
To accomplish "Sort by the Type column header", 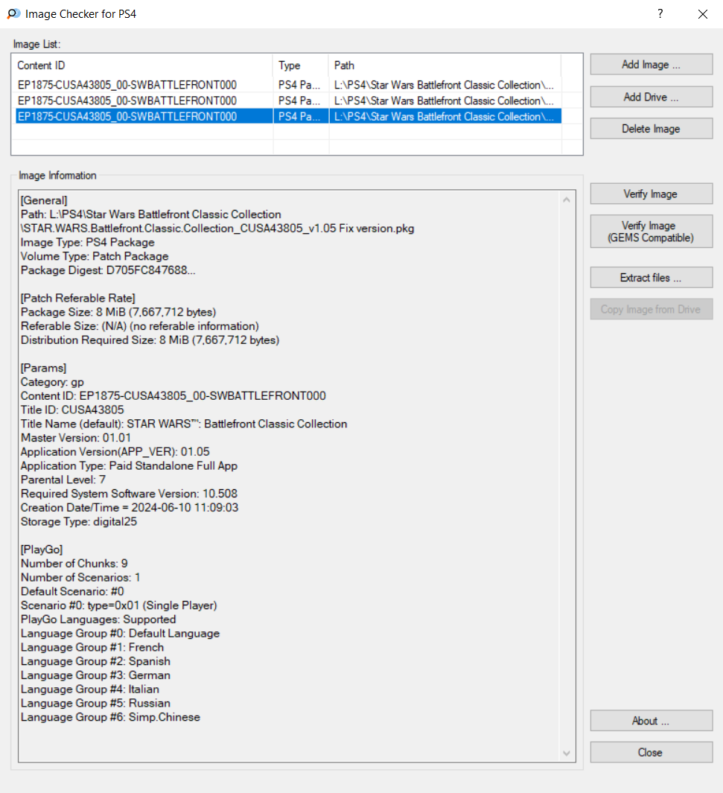I will 302,66.
